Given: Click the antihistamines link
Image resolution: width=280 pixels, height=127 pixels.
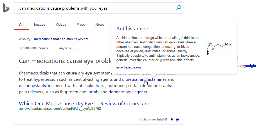Looking at the screenshot, I should (153, 79).
